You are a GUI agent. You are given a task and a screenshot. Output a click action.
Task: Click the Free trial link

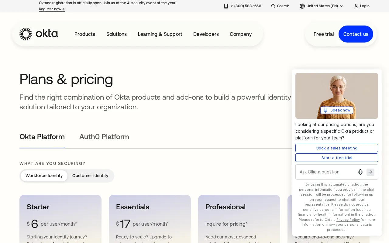point(324,34)
